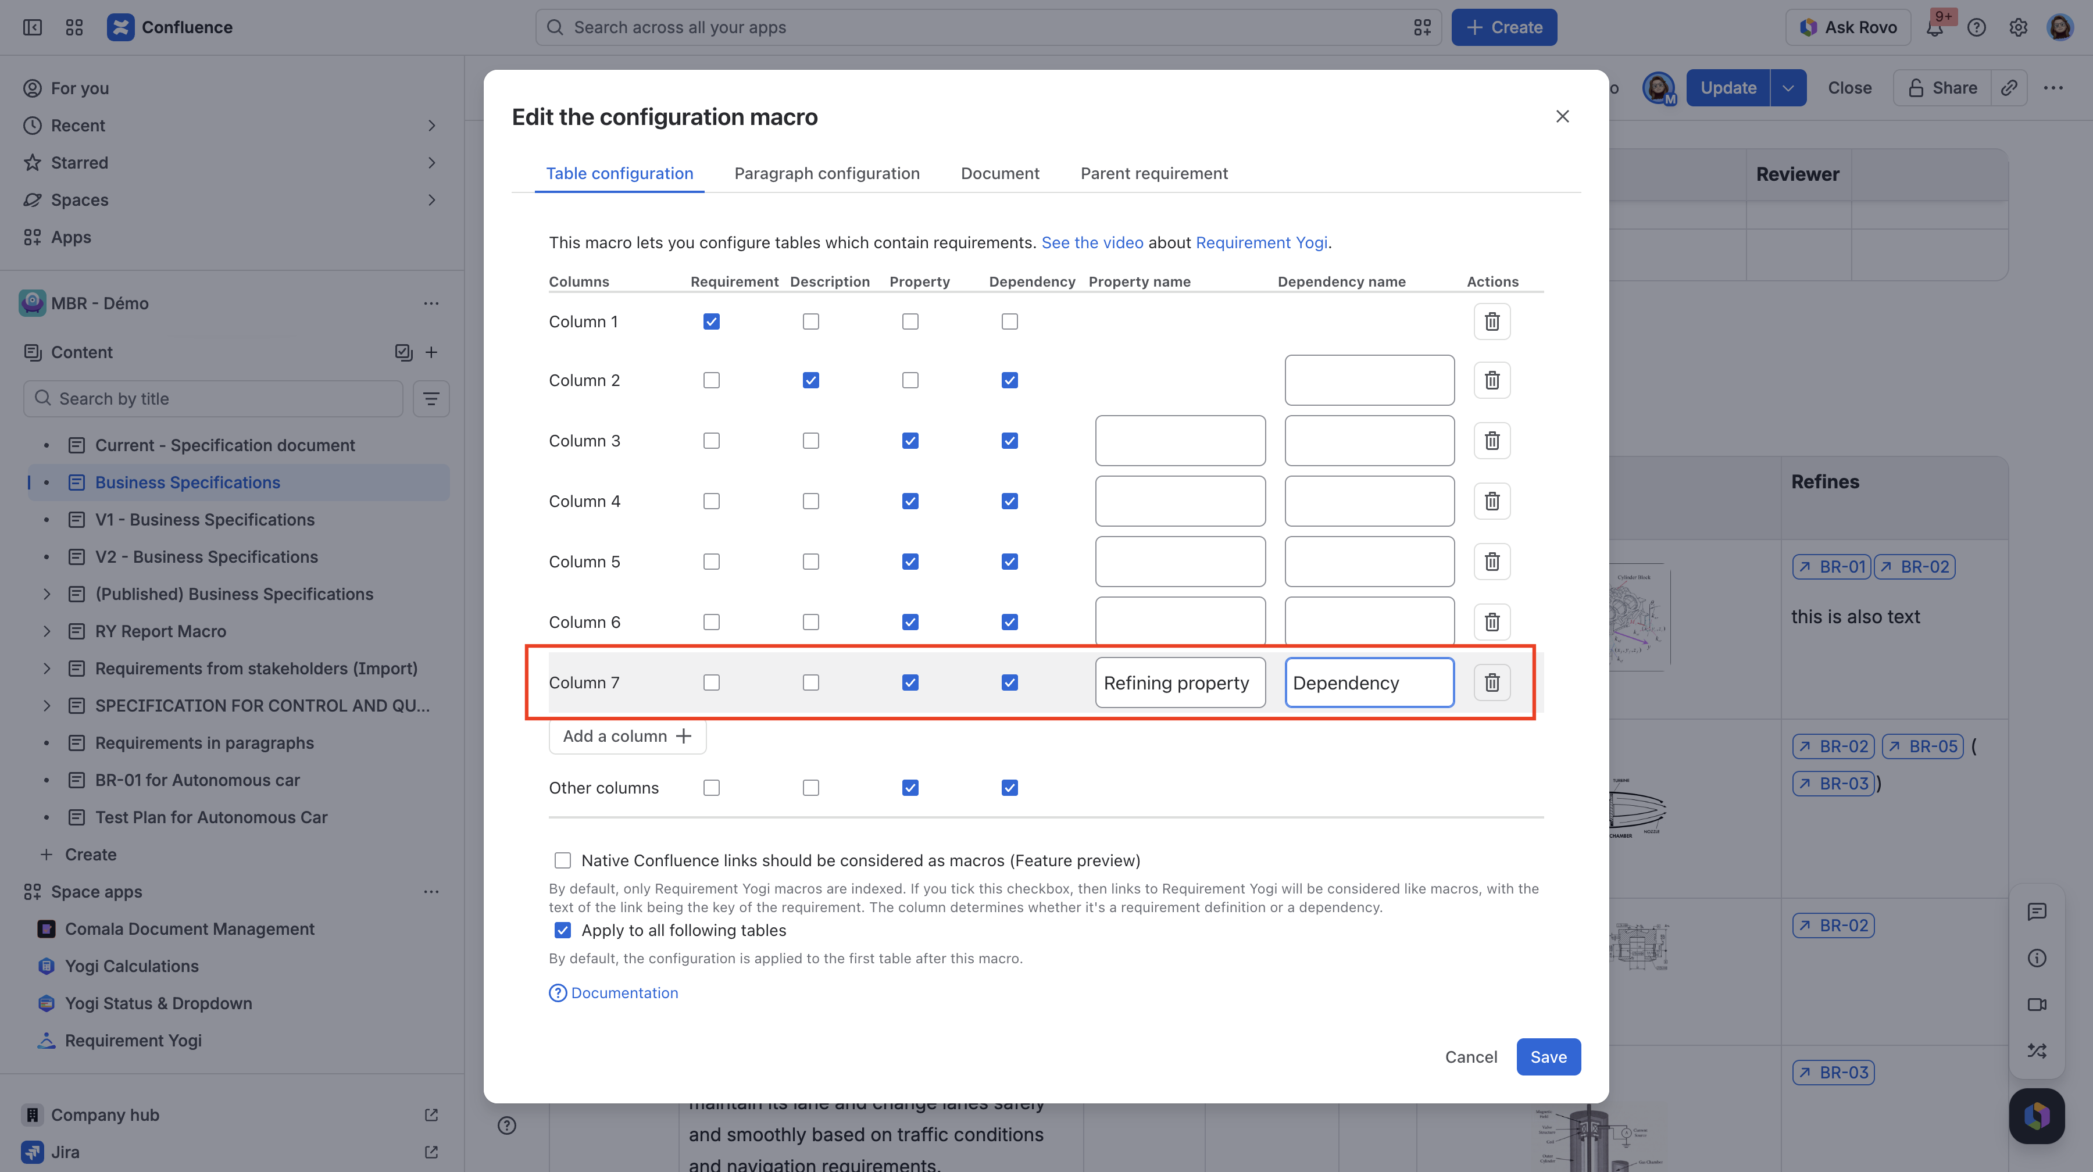Viewport: 2093px width, 1172px height.
Task: Toggle the Requirement checkbox for Column 1
Action: click(x=711, y=321)
